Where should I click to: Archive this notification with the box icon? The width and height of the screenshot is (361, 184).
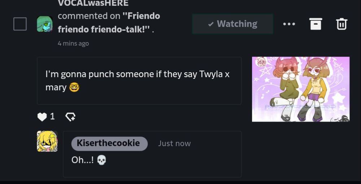pos(316,24)
